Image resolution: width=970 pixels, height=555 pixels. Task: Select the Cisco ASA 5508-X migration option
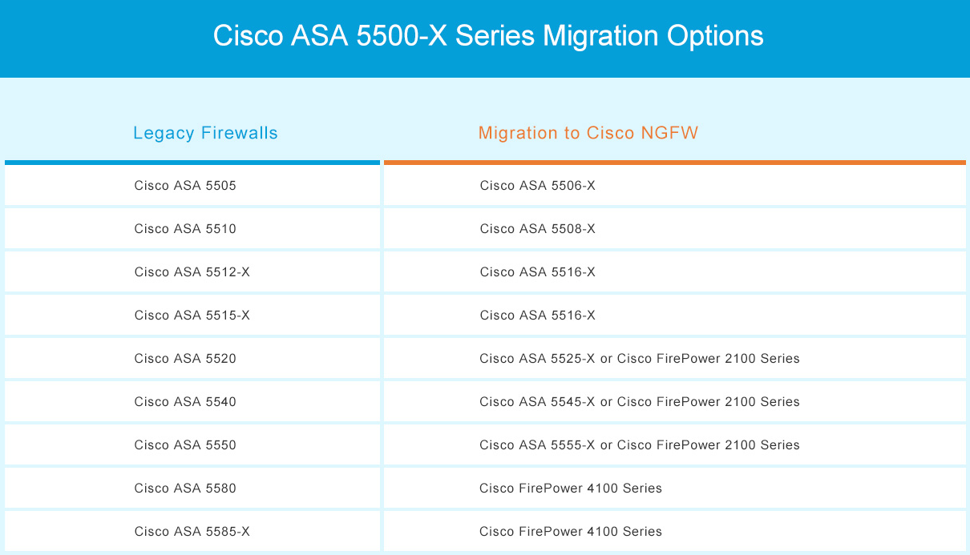pos(537,229)
